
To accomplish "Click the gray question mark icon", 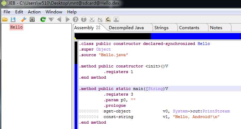I will pyautogui.click(x=76, y=19).
